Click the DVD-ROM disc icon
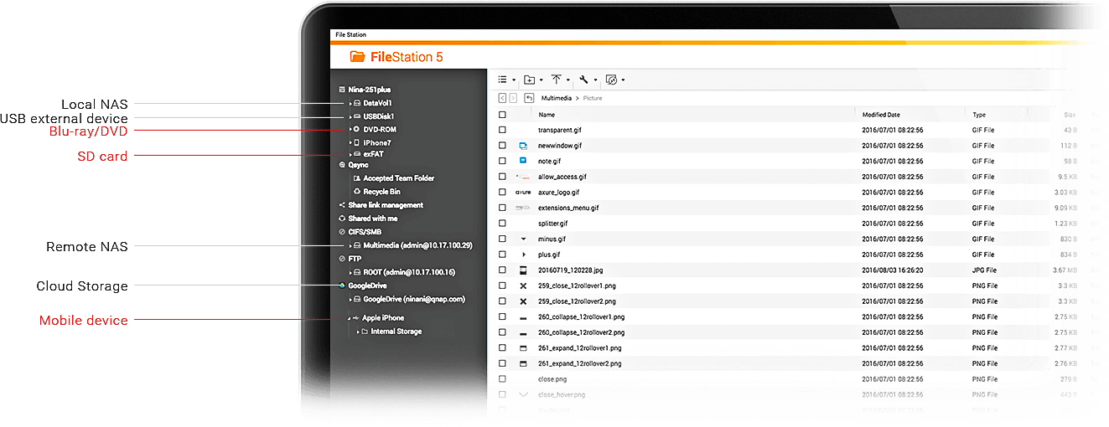 coord(356,130)
